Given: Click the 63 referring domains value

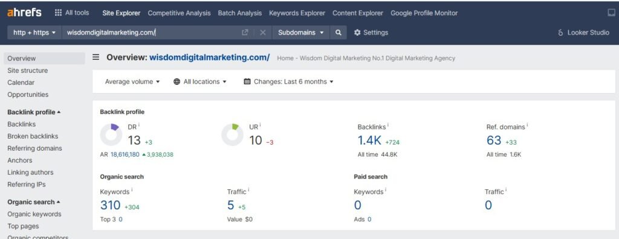Looking at the screenshot, I should [x=494, y=140].
